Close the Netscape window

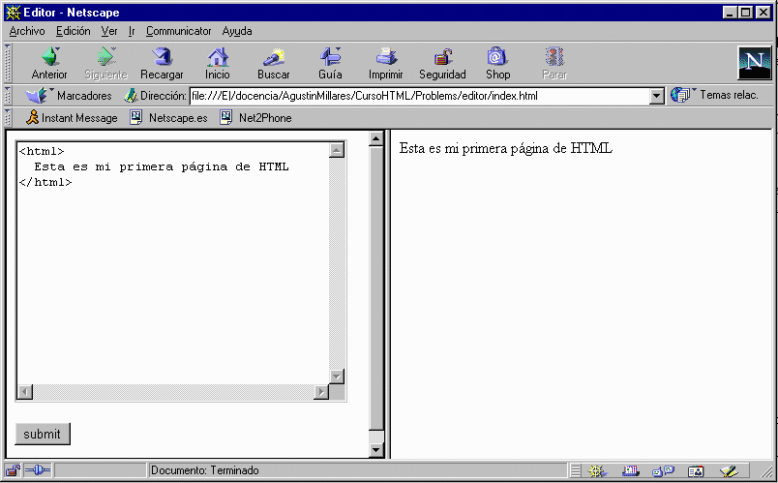[763, 13]
